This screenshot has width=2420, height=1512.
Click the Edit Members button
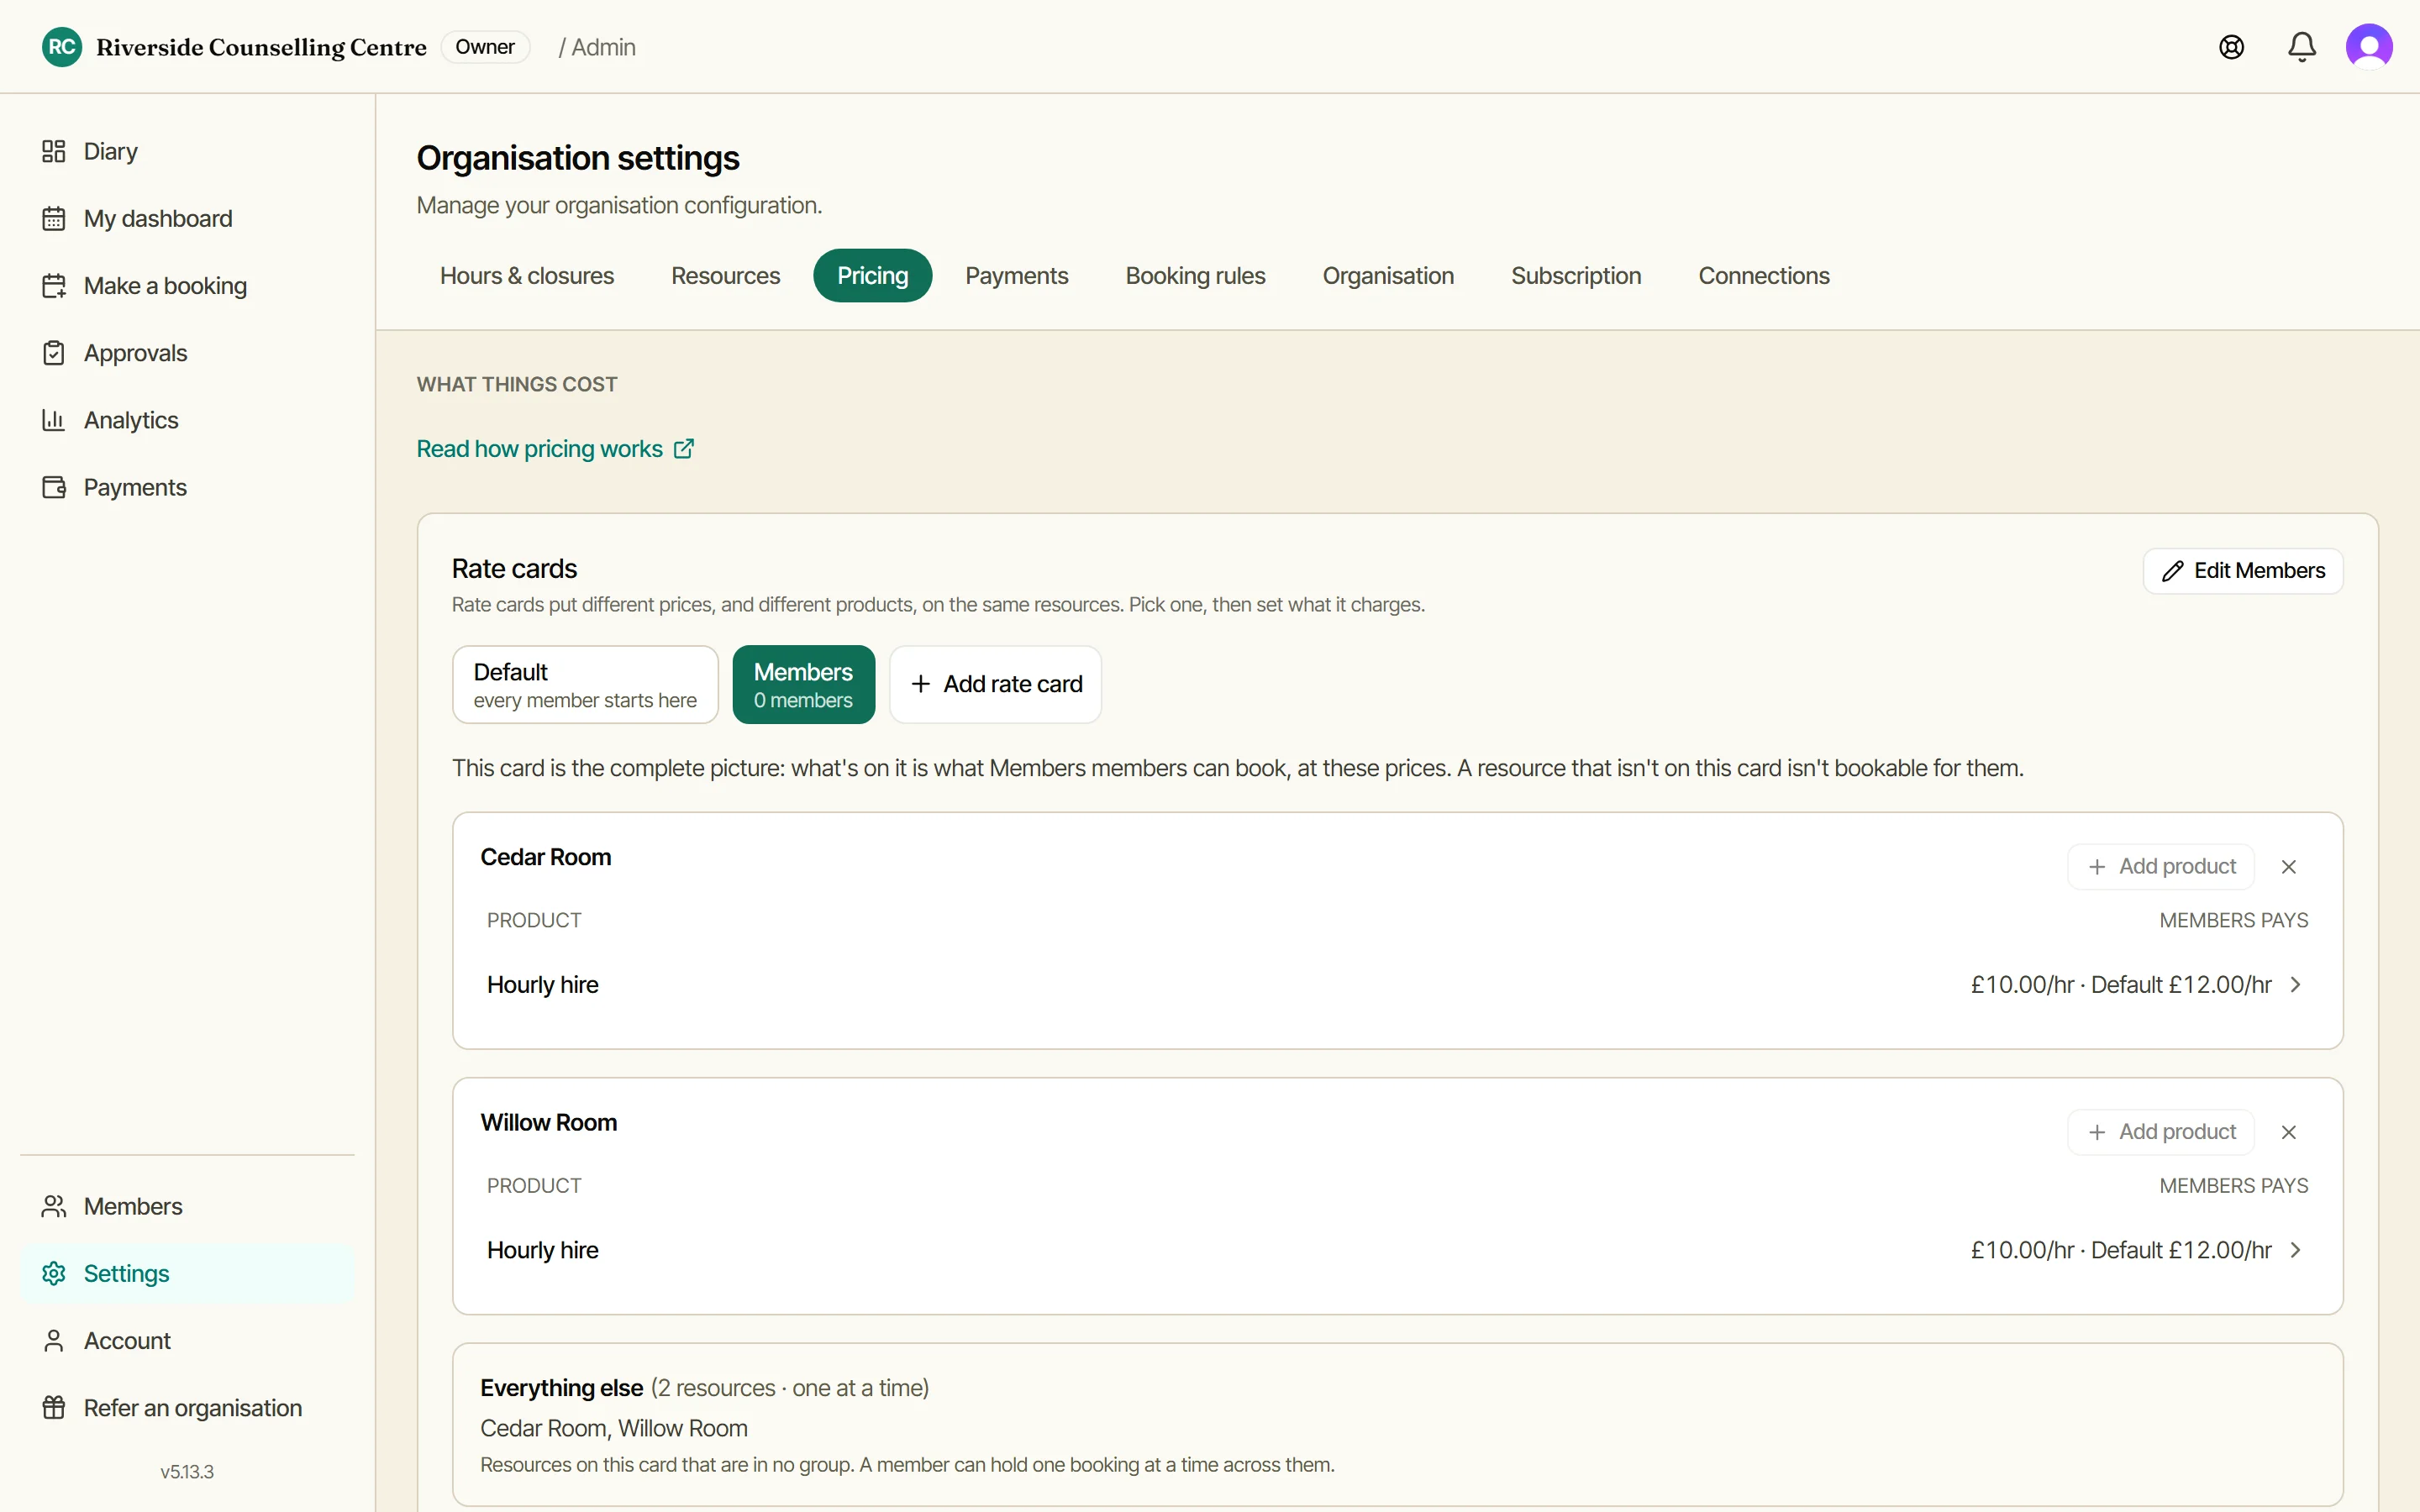[x=2243, y=570]
